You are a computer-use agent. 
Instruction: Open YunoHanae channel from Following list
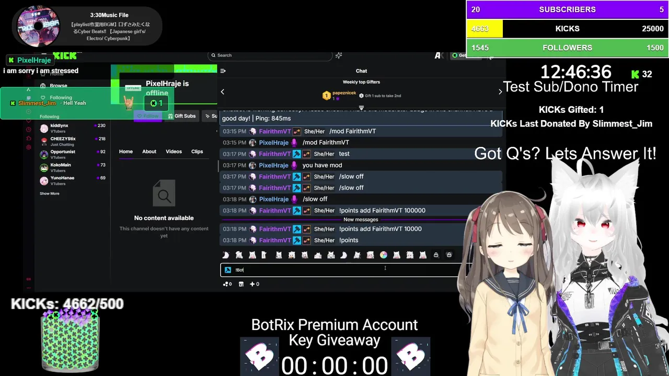coord(73,181)
